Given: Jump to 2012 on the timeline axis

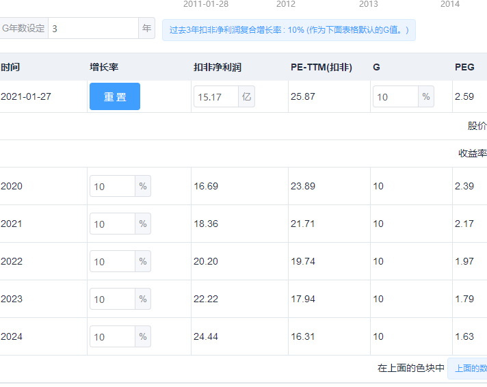Looking at the screenshot, I should pyautogui.click(x=286, y=4).
